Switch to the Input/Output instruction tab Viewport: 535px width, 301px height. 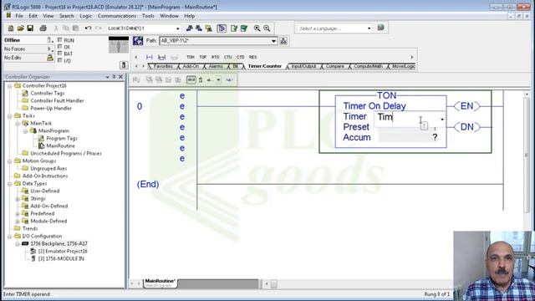point(303,66)
